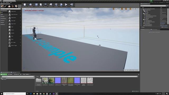This screenshot has width=169, height=95.
Task: Toggle visibility eye for PostProcessVolume row
Action: coord(141,17)
